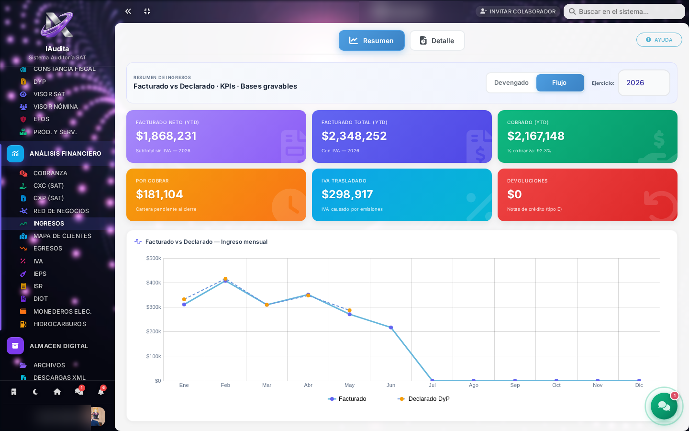The height and width of the screenshot is (431, 689).
Task: Click Invitar Colaborador button
Action: 518,11
